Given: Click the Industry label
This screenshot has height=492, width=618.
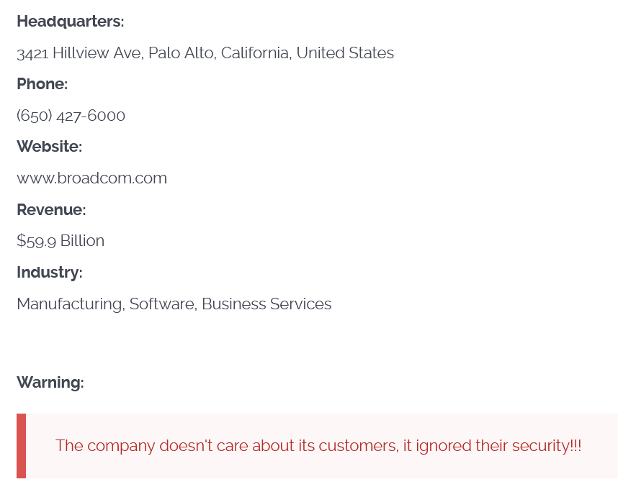Looking at the screenshot, I should click(x=49, y=273).
